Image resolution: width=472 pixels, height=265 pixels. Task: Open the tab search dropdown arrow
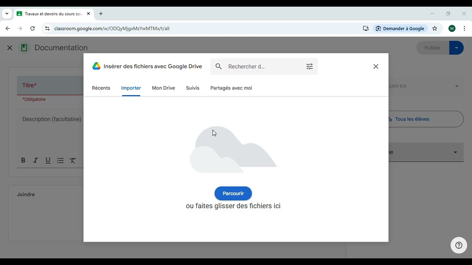[7, 14]
